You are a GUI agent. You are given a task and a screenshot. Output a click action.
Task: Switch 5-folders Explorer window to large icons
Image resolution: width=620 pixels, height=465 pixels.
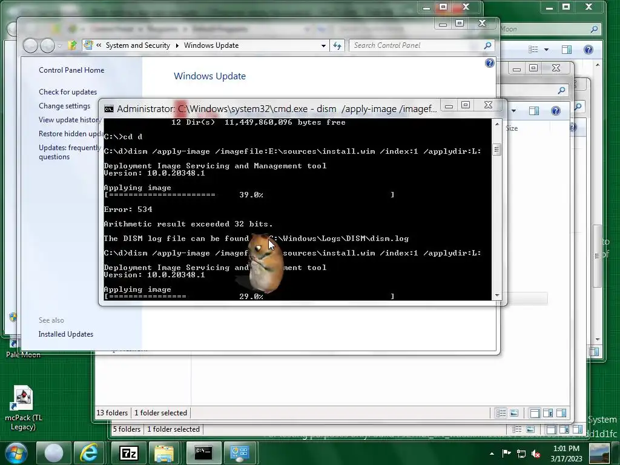(530, 429)
